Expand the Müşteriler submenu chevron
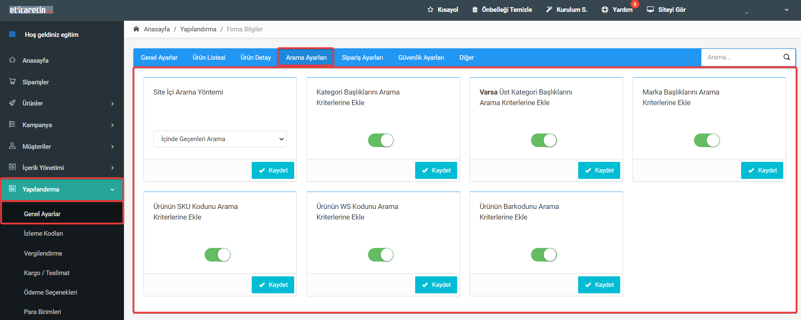801x320 pixels. [x=112, y=147]
